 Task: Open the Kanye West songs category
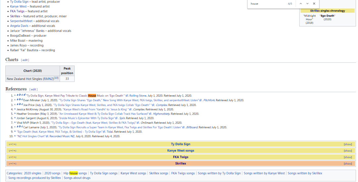(133, 173)
